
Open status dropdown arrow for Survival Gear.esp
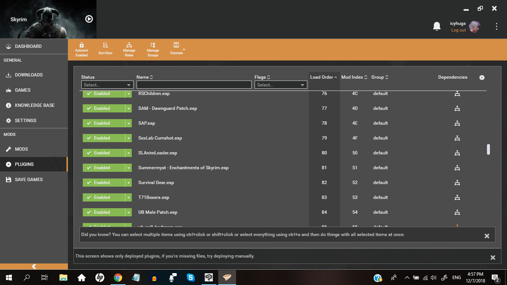pos(128,183)
